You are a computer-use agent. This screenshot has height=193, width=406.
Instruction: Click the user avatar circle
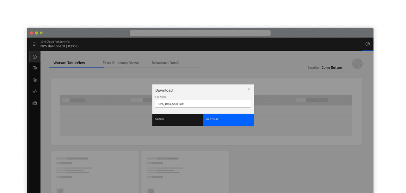point(357,64)
